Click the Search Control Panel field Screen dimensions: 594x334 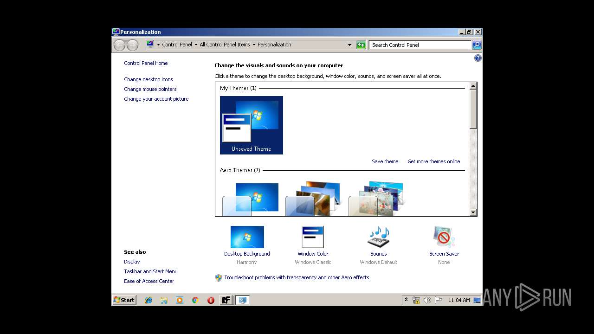coord(420,45)
